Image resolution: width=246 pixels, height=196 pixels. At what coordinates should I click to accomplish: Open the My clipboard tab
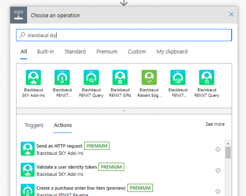click(172, 51)
